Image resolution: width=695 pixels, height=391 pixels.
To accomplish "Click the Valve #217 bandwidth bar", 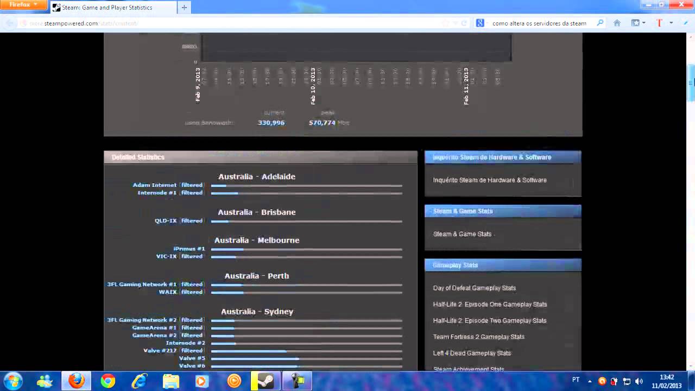I will [307, 351].
